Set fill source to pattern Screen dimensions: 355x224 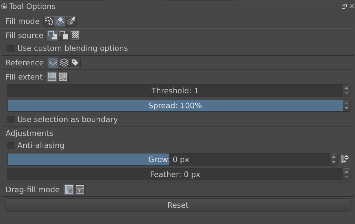click(x=75, y=35)
